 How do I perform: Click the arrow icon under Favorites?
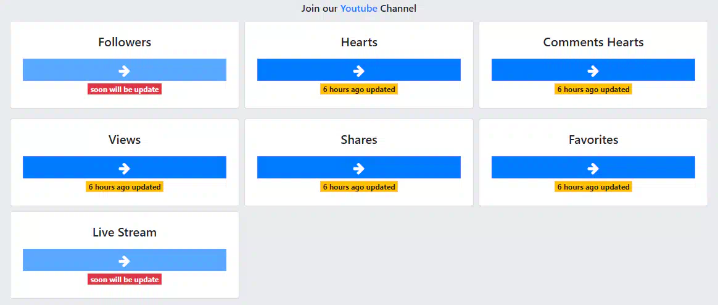coord(593,169)
